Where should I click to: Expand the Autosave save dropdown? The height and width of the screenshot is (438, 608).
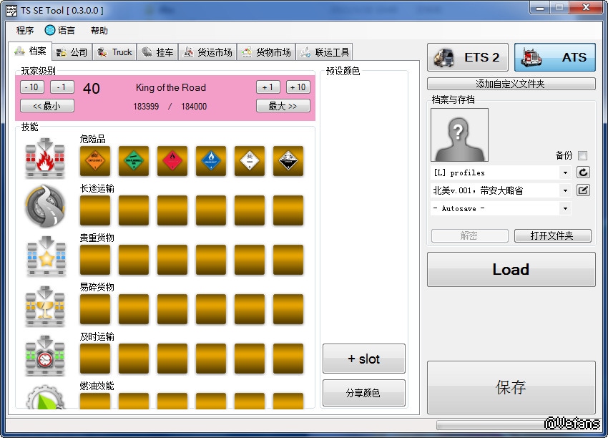click(565, 208)
